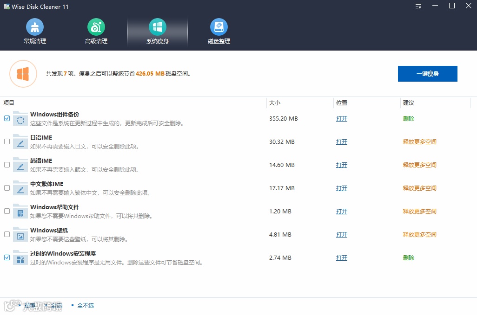
Task: Open location of 韩语IME
Action: click(342, 165)
